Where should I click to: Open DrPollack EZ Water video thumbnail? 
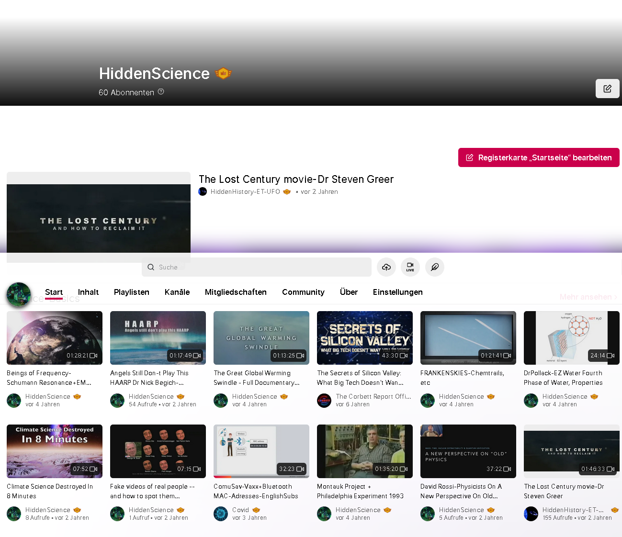click(x=572, y=338)
